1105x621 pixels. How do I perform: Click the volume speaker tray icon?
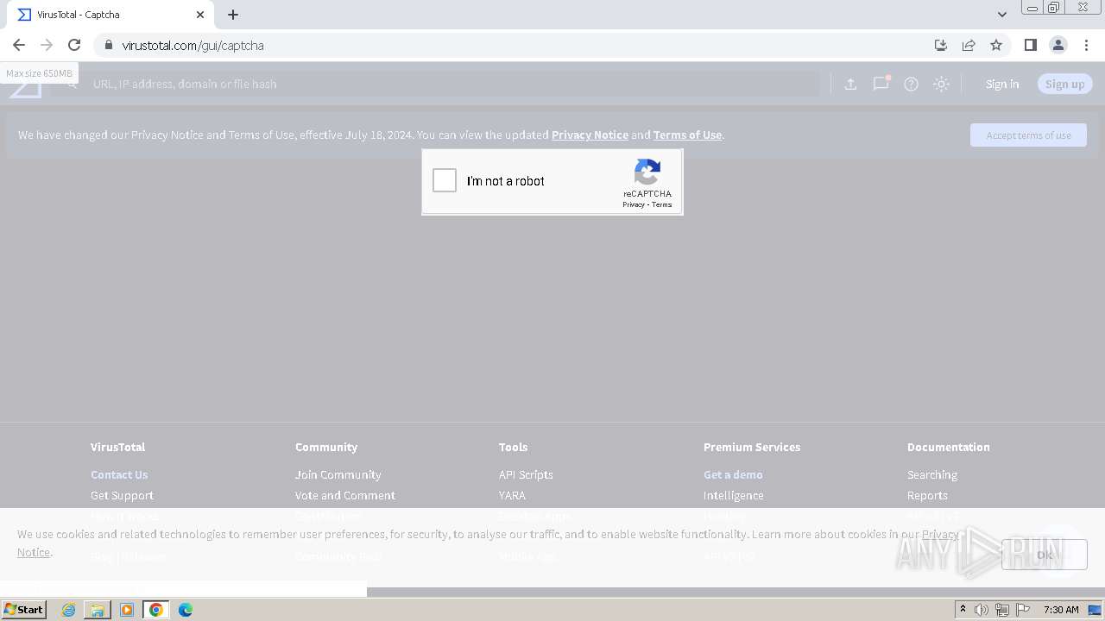(982, 610)
